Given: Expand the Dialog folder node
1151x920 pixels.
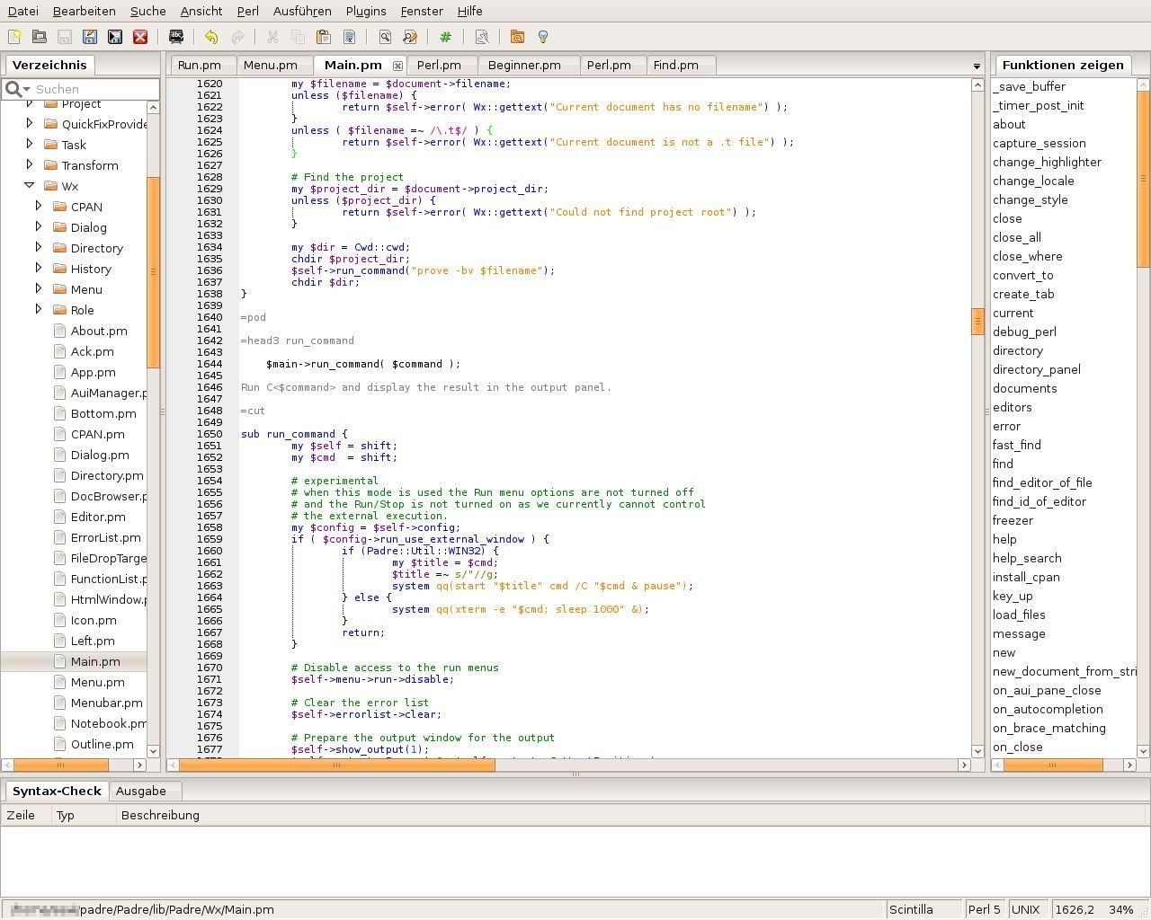Looking at the screenshot, I should tap(39, 226).
